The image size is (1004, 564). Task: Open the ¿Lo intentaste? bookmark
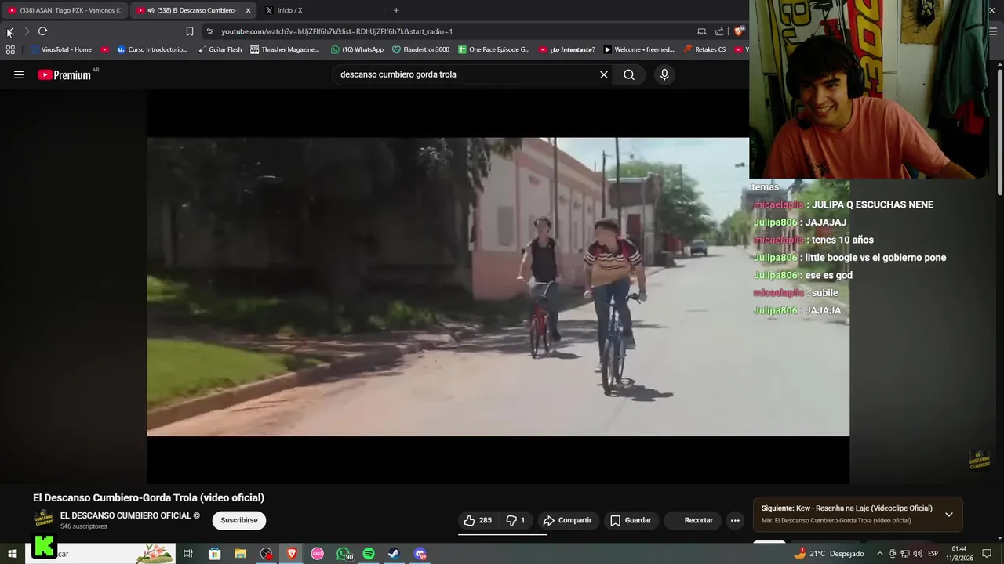(566, 49)
